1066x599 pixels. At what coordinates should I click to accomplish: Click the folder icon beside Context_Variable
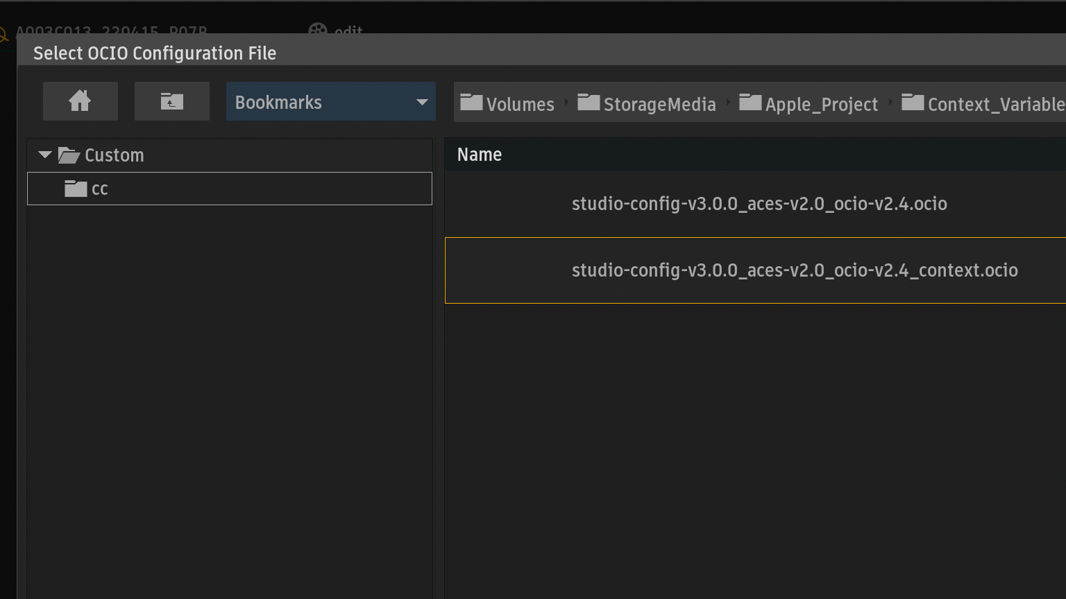coord(912,103)
